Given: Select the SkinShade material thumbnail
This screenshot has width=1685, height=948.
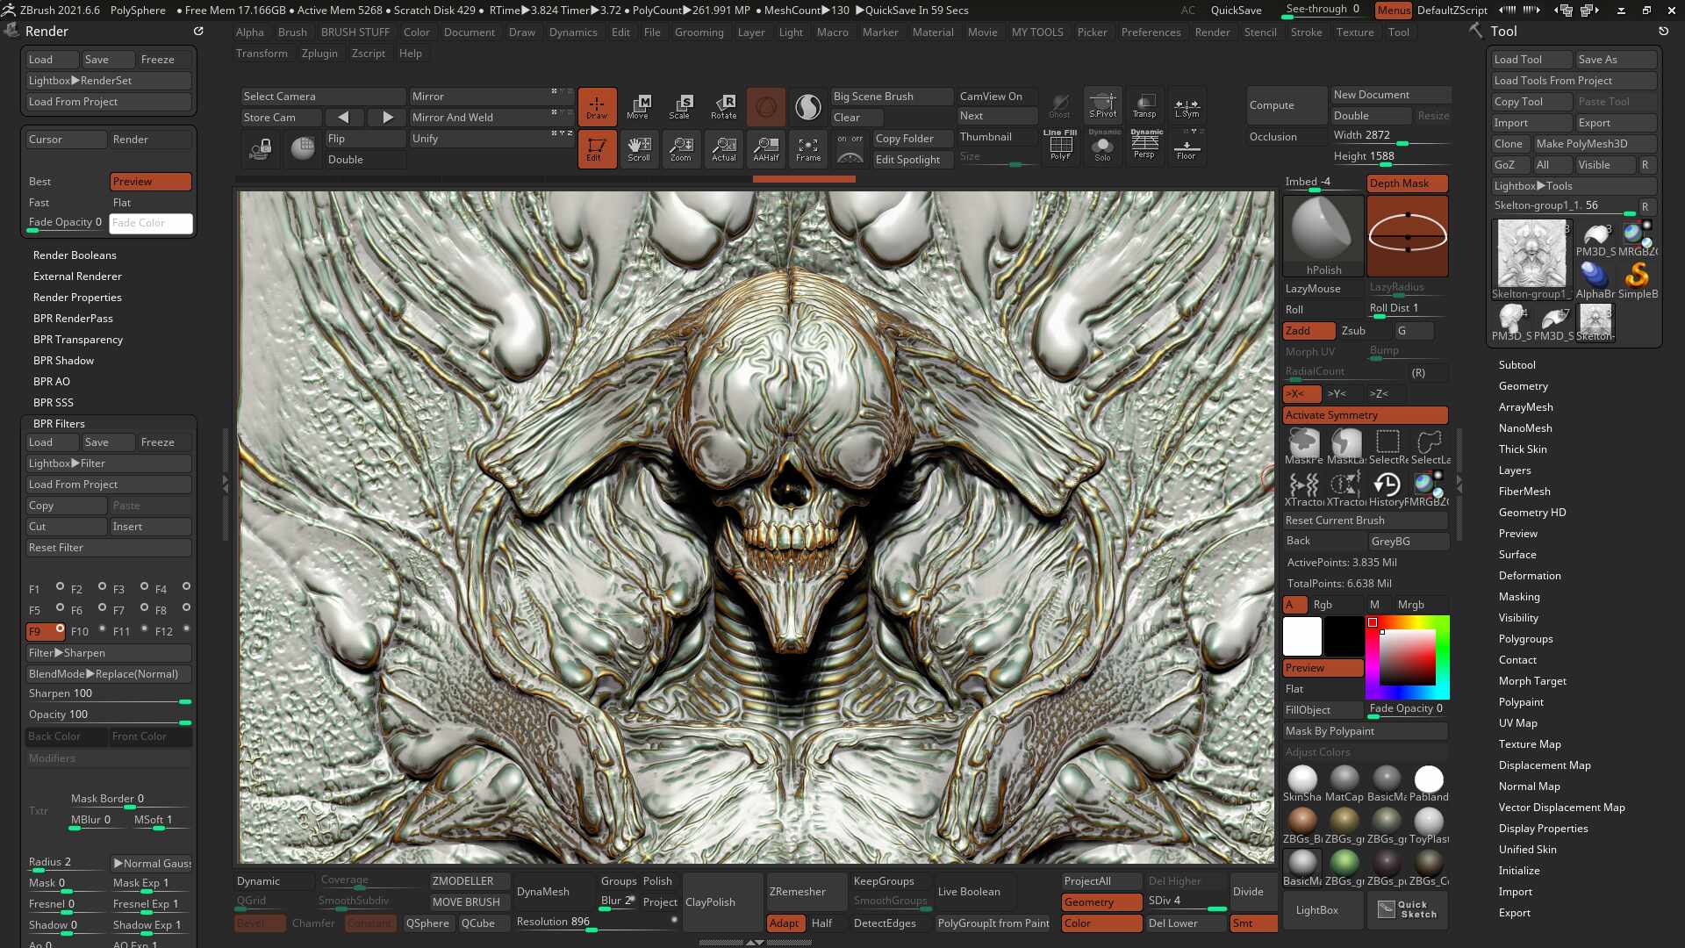Looking at the screenshot, I should [x=1302, y=781].
